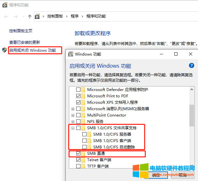Click folder icon of SMB 1.0/CIFS 服务器
The height and width of the screenshot is (181, 198).
point(89,134)
